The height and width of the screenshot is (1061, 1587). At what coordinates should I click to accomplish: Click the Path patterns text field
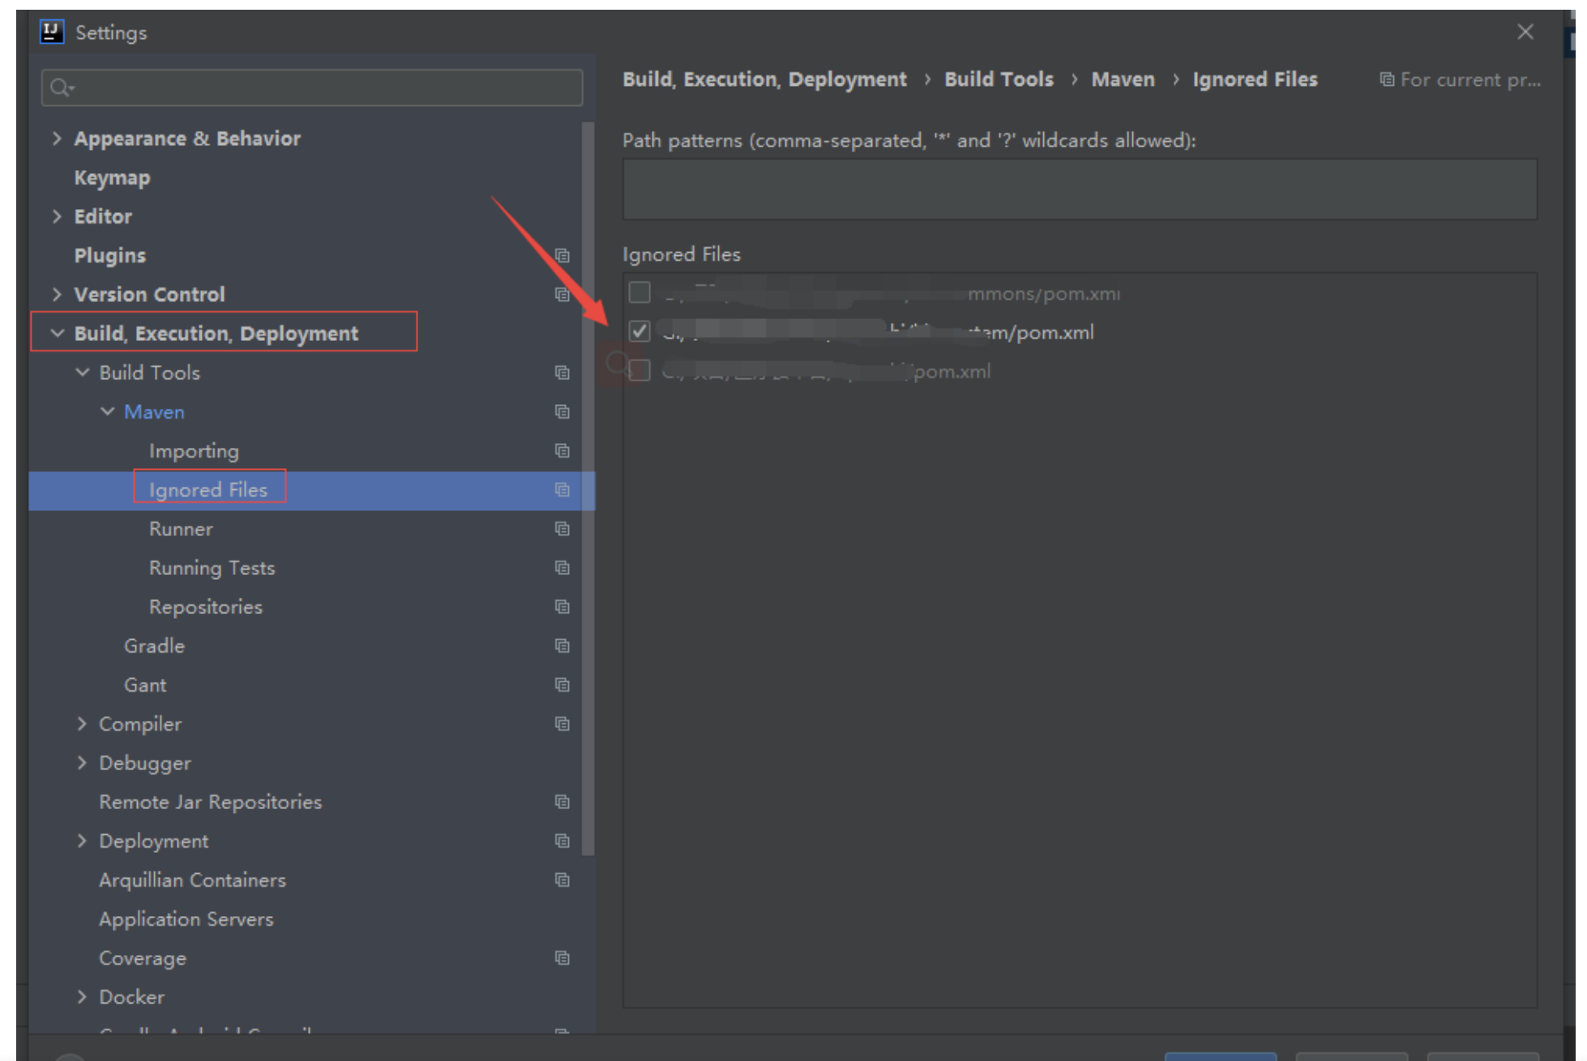coord(1079,190)
